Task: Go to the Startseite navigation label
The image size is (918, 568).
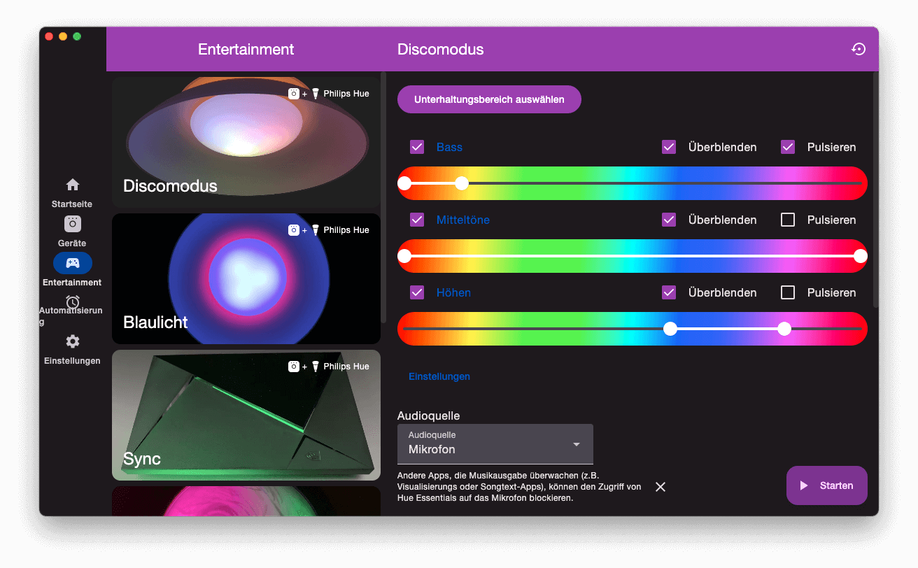Action: click(x=72, y=204)
